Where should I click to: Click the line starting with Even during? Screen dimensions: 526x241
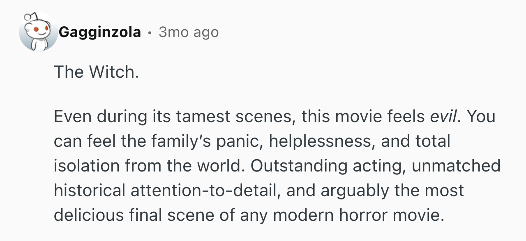275,117
